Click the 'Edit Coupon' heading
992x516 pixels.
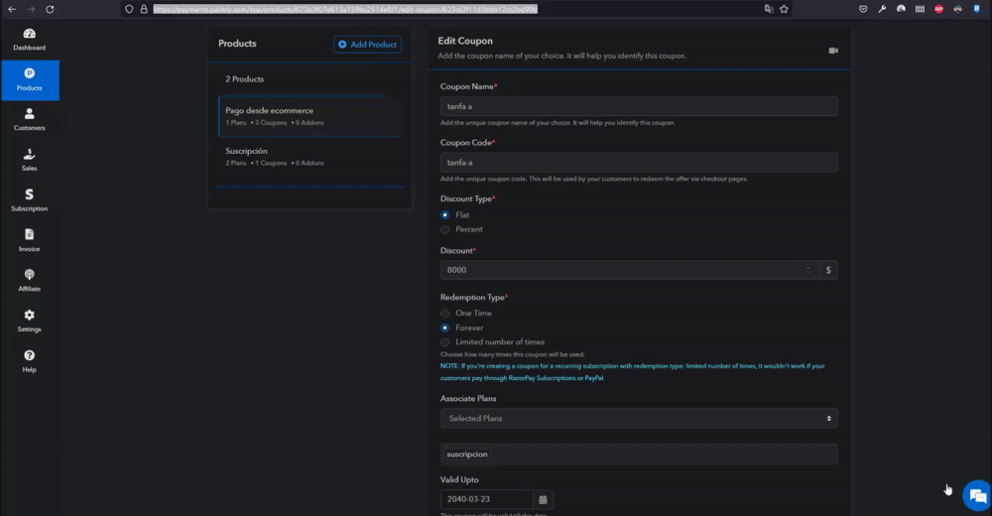click(465, 41)
